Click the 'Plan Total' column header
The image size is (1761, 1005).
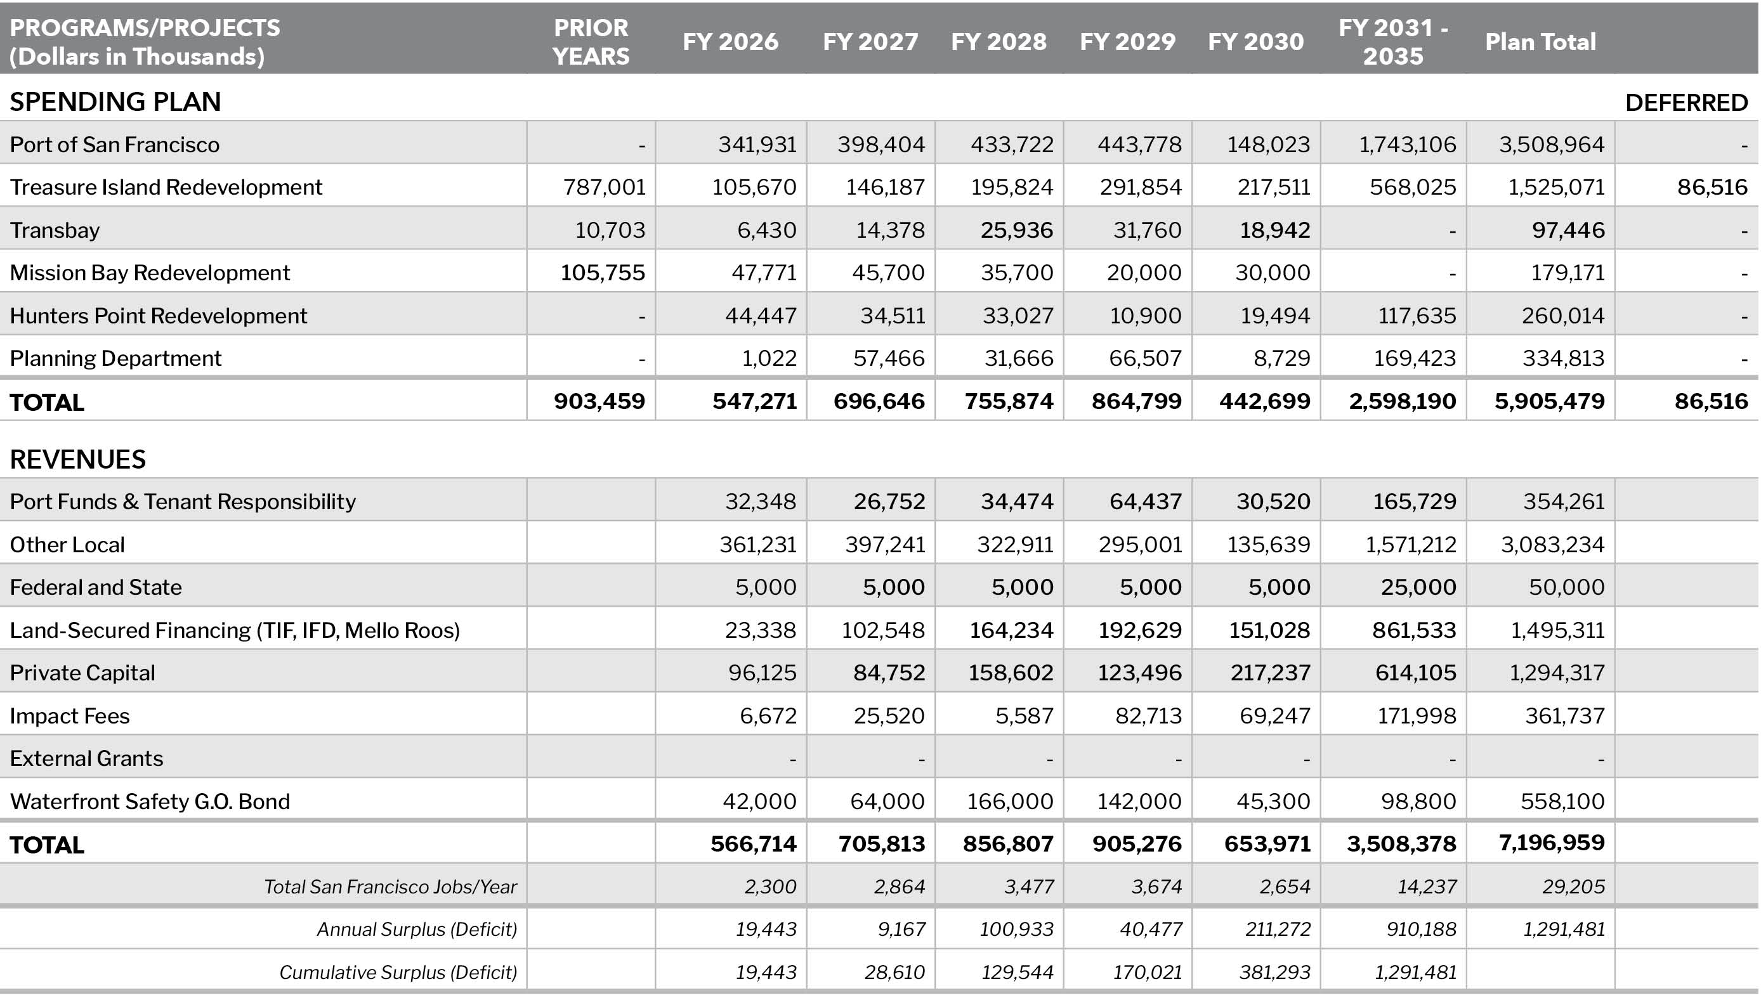click(x=1541, y=41)
